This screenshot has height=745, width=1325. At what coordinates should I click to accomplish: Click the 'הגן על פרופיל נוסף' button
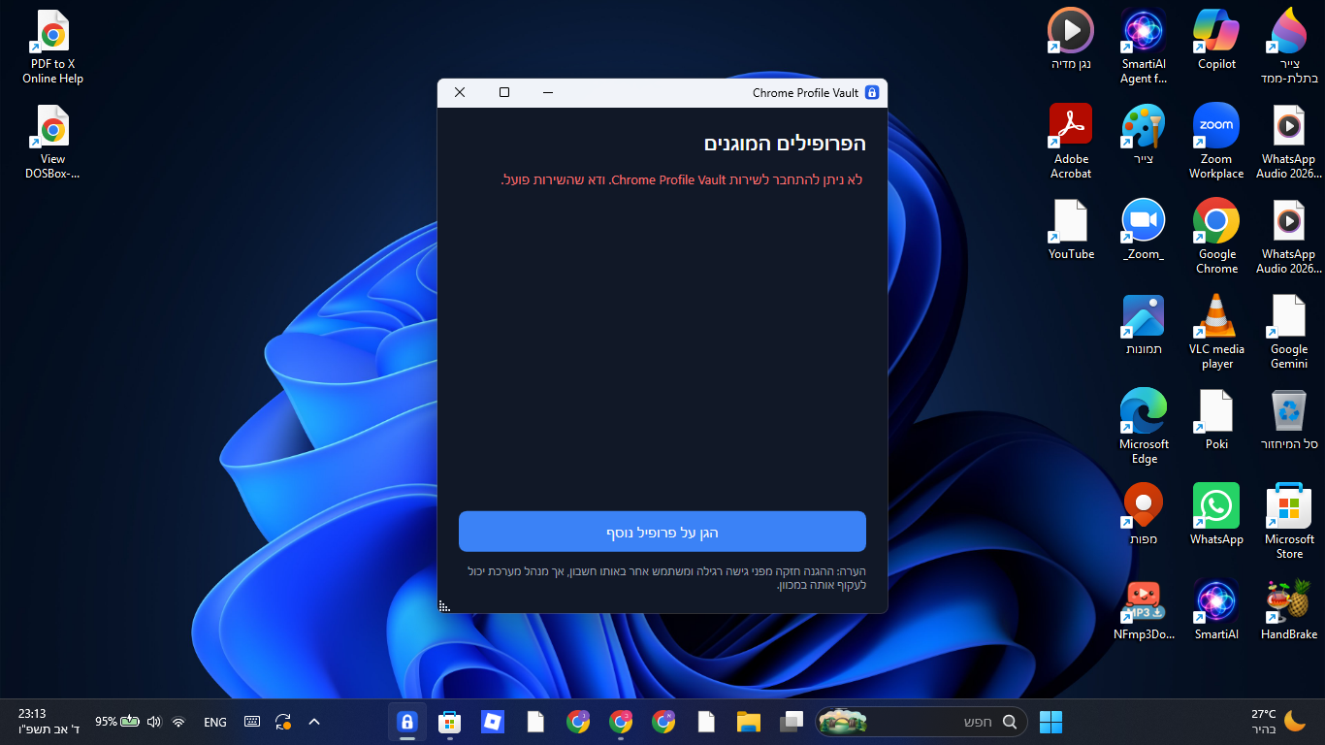coord(662,532)
